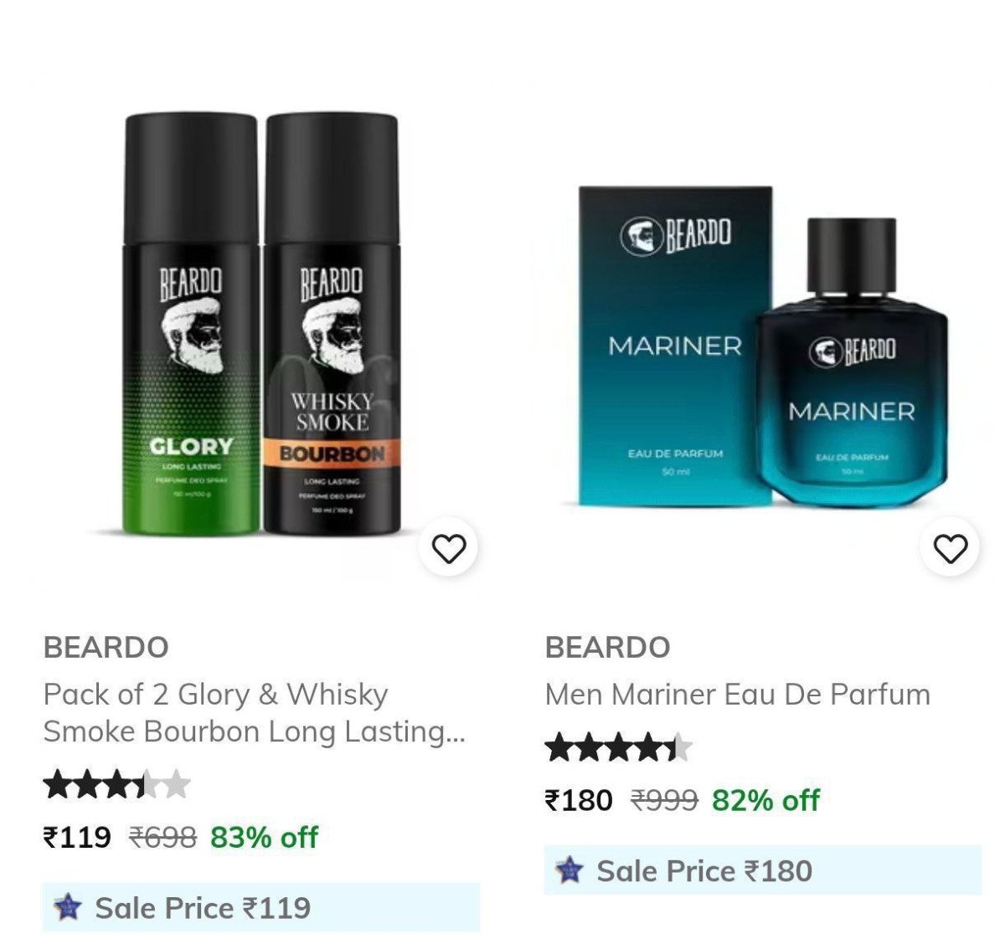This screenshot has width=1005, height=949.
Task: Tap the Sale Price ₹119 banner
Action: pos(261,907)
